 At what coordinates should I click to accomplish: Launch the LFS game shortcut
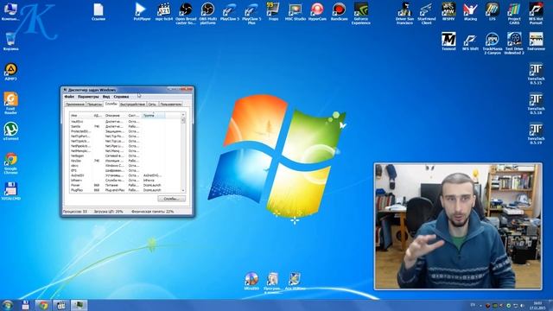click(x=492, y=11)
